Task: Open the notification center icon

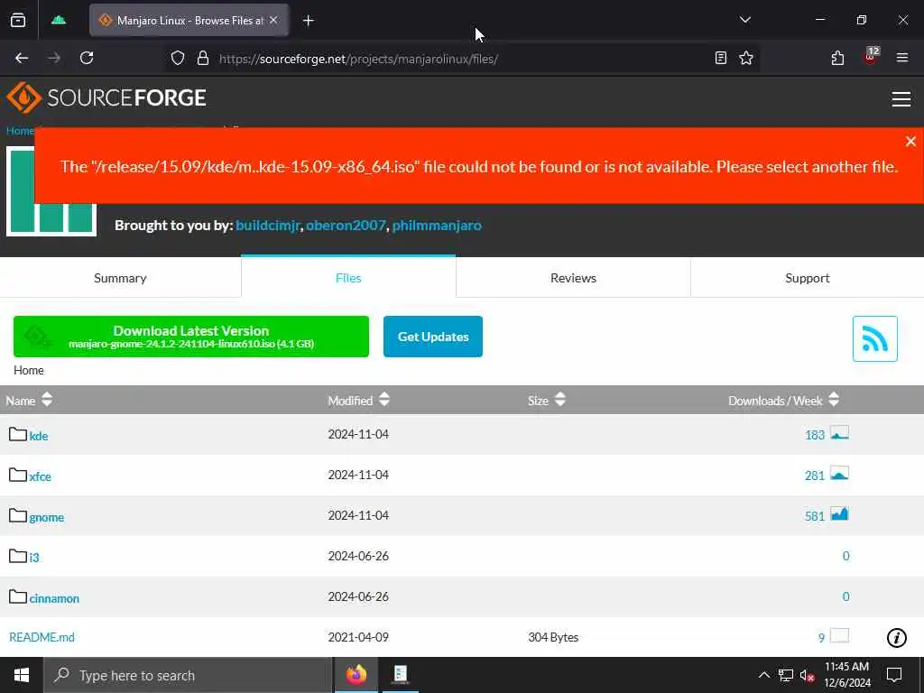Action: click(894, 675)
